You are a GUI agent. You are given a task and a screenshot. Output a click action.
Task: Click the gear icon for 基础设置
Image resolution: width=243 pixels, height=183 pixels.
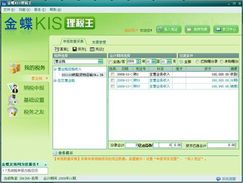(x=13, y=100)
